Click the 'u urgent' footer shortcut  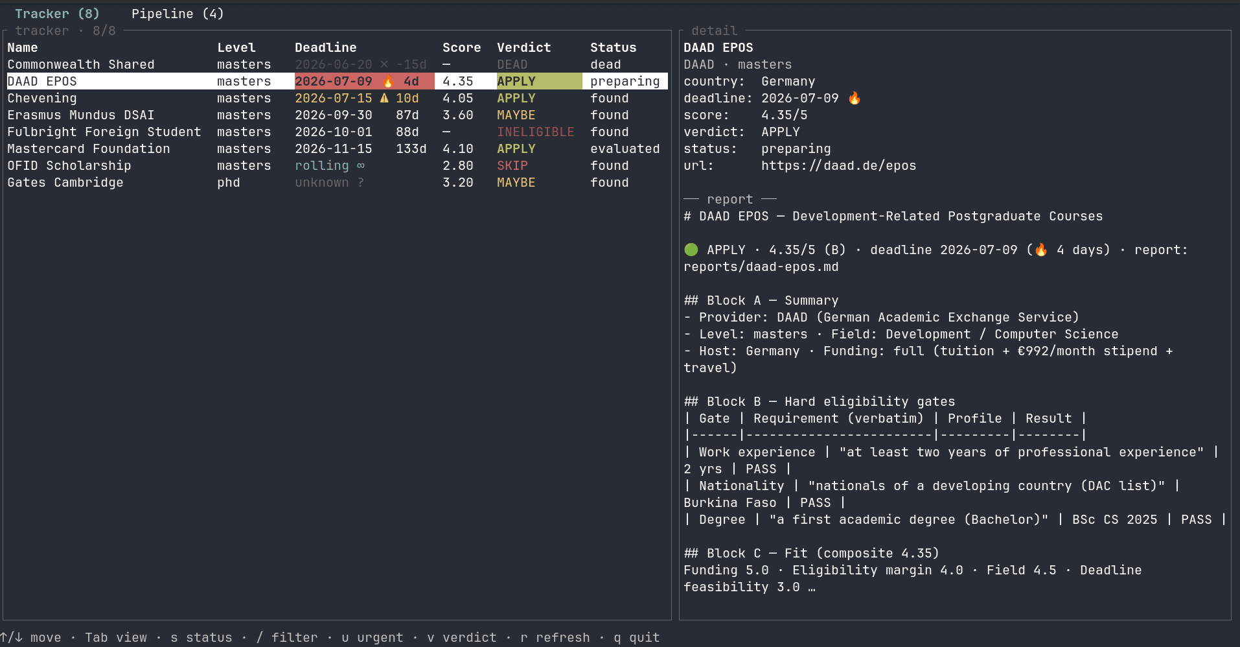click(x=373, y=637)
